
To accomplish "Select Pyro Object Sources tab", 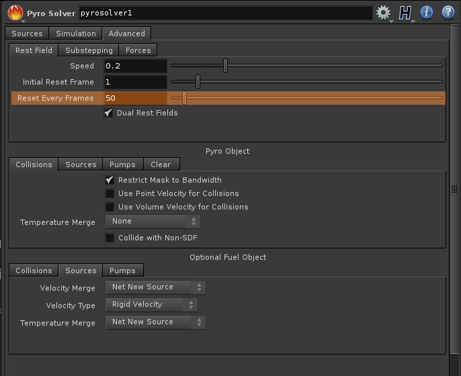I will (x=81, y=164).
